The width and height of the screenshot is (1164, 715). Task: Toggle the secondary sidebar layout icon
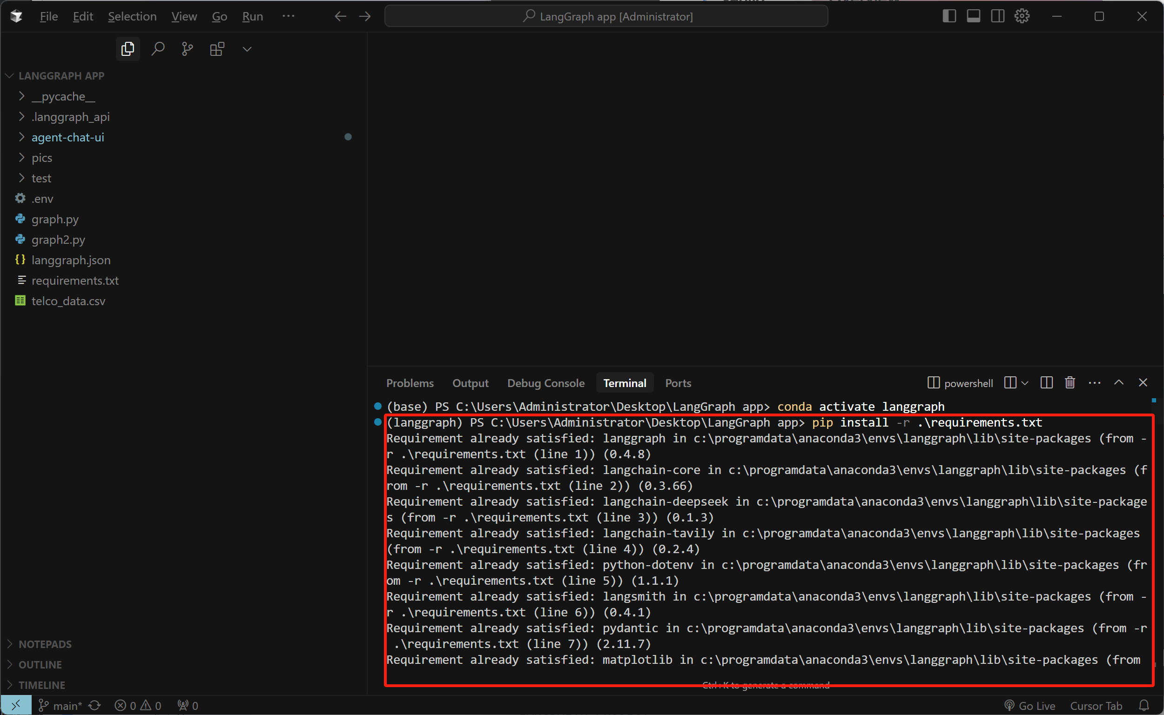pyautogui.click(x=998, y=16)
